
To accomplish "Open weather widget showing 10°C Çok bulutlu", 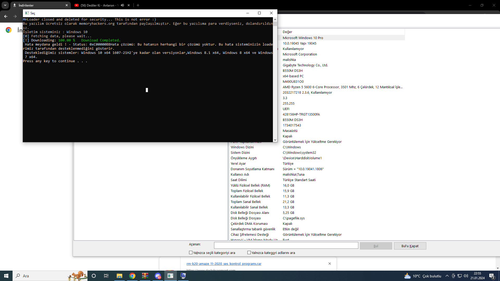I will 422,276.
